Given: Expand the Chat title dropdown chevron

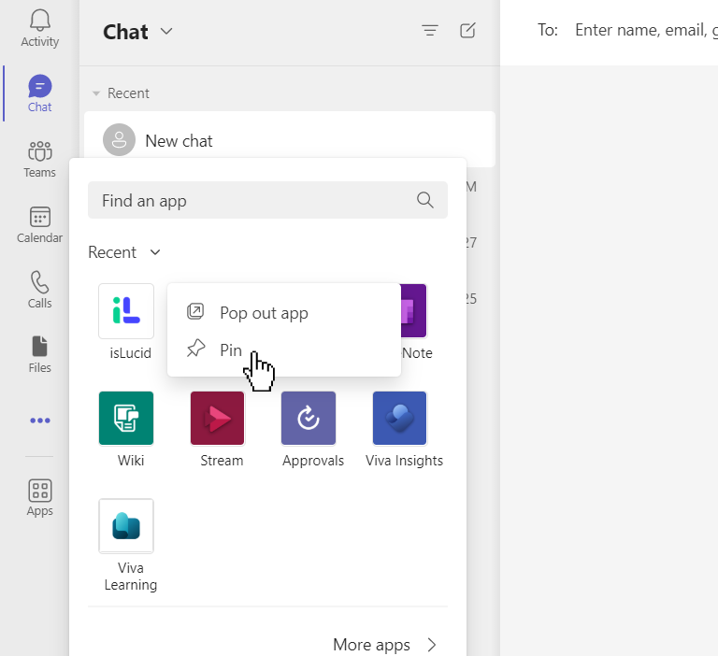Looking at the screenshot, I should (166, 31).
